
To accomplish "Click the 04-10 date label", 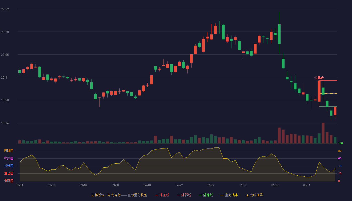I will pyautogui.click(x=147, y=185).
